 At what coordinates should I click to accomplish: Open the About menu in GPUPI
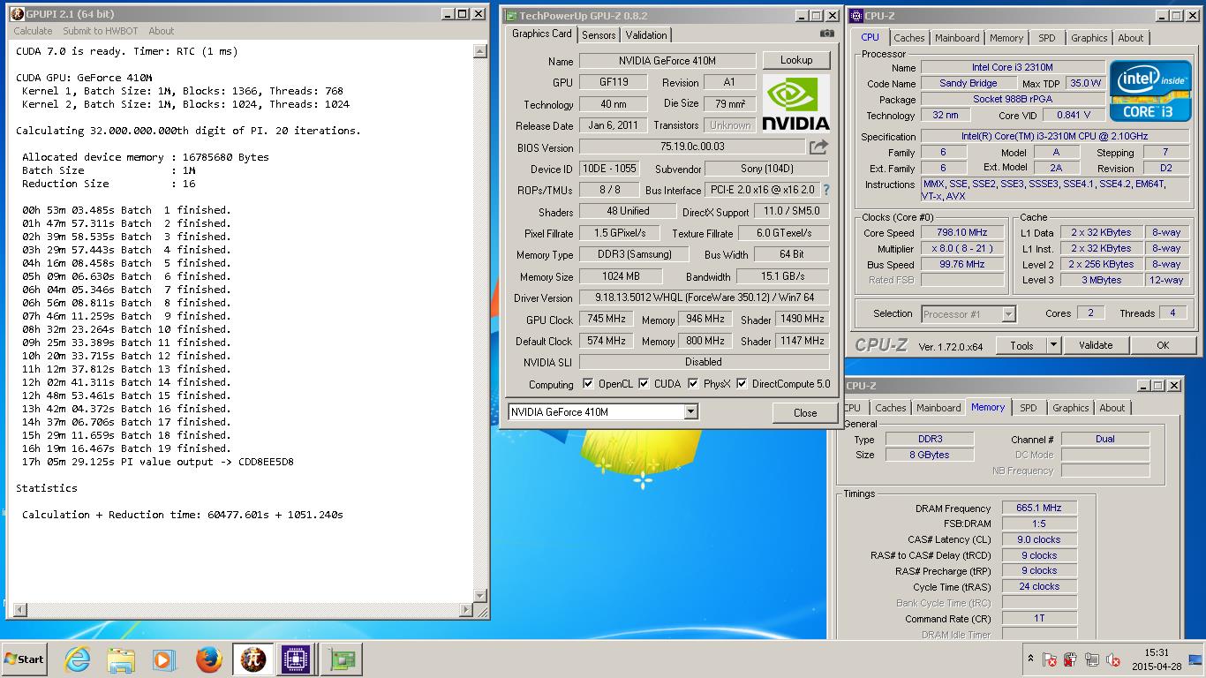click(162, 31)
